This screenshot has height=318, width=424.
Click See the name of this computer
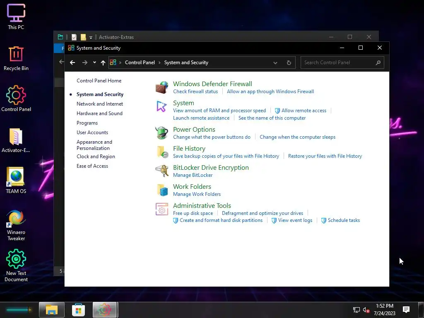272,118
